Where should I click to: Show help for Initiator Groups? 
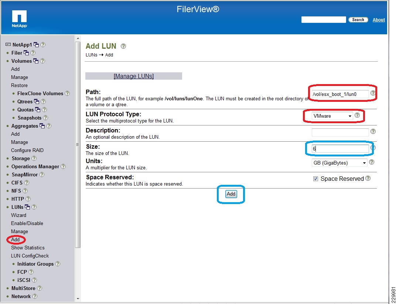click(58, 264)
